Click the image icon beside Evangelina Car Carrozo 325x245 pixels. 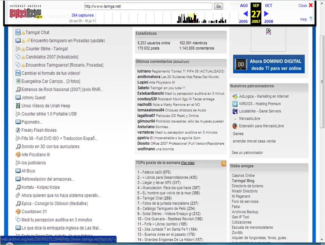(x=18, y=81)
